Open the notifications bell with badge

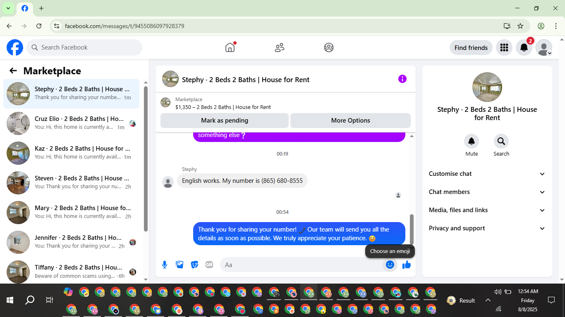point(524,47)
